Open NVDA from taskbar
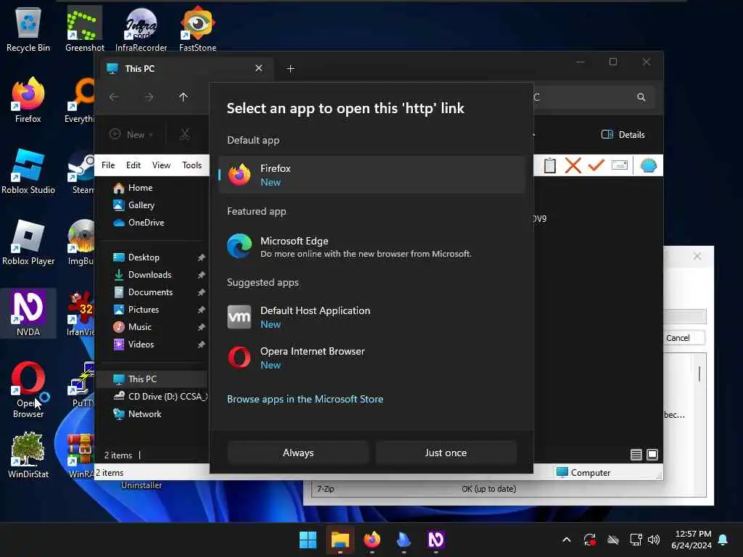The width and height of the screenshot is (743, 557). pos(435,540)
